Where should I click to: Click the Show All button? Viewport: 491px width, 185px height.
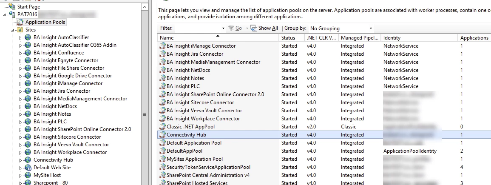point(264,28)
